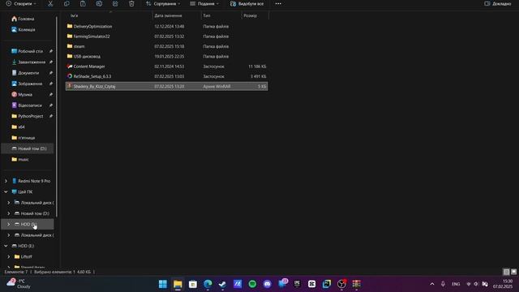Select the USB-дисковод folder

coord(166,56)
